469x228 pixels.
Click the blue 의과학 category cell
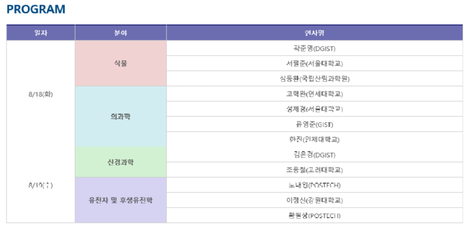(x=121, y=117)
